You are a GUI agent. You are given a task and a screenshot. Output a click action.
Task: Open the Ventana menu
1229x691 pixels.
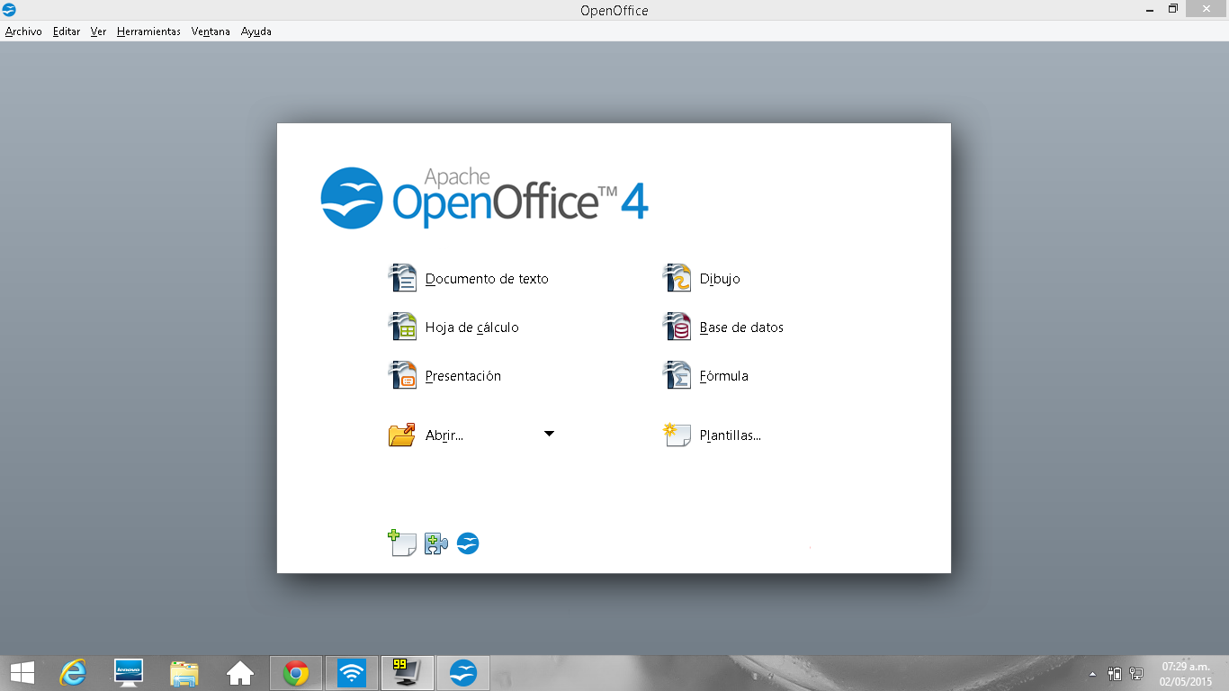click(211, 31)
